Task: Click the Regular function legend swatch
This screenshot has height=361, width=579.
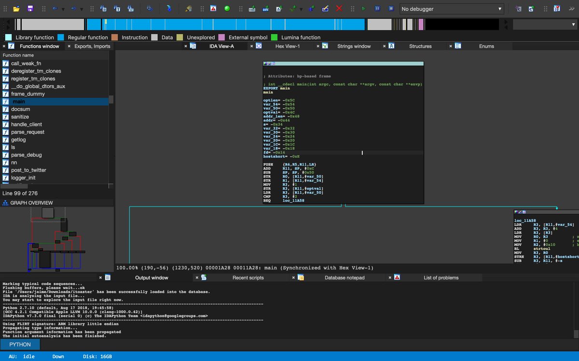Action: (x=61, y=38)
